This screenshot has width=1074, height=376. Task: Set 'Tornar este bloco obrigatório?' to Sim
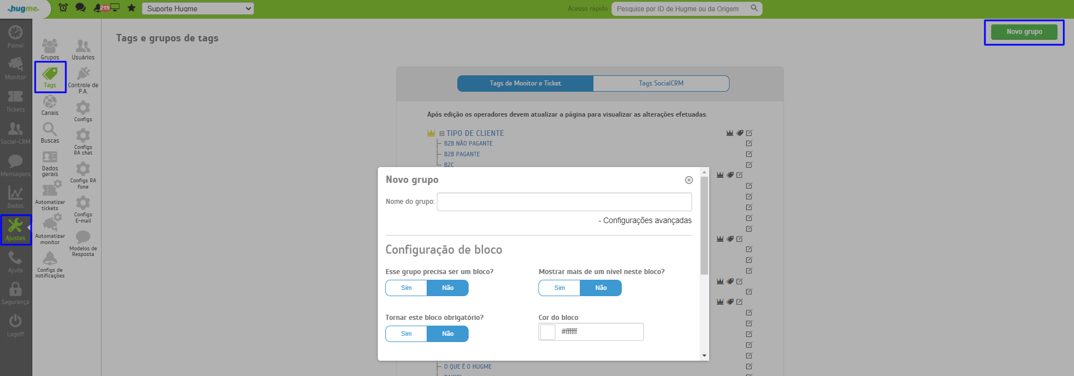(x=406, y=334)
